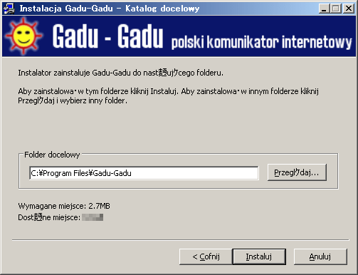Click the 'Instalator zainstaluje Gadu-Gadu' sentence
The image size is (358, 275).
(x=120, y=73)
